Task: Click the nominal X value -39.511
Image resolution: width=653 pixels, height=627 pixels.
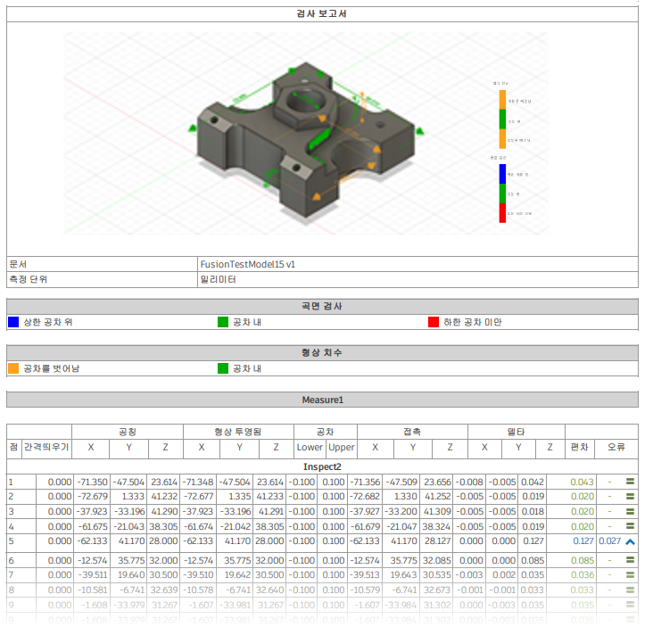Action: click(93, 575)
